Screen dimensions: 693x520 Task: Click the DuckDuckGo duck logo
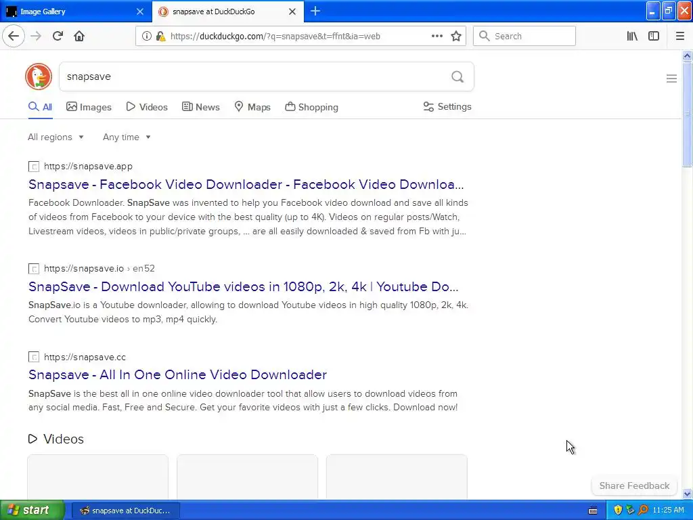[39, 77]
